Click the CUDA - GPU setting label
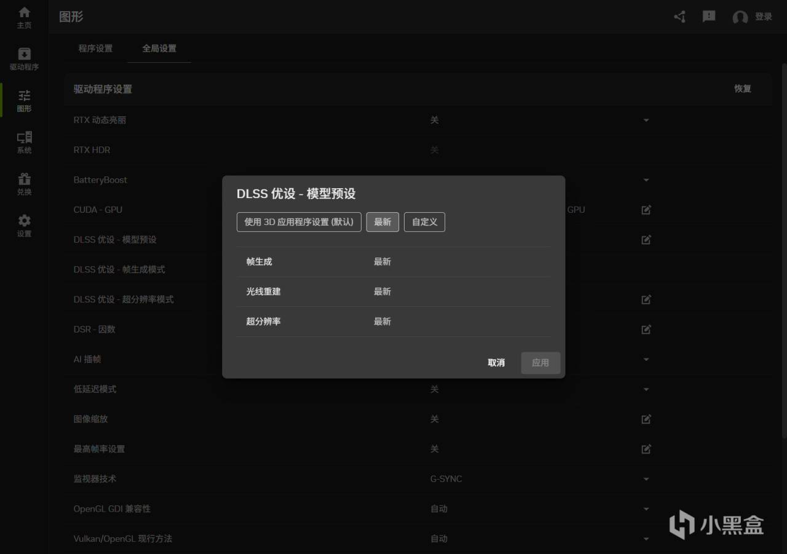This screenshot has width=787, height=554. (x=98, y=210)
